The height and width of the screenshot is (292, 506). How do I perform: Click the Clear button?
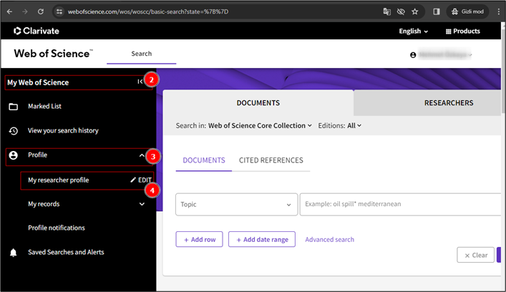click(475, 255)
